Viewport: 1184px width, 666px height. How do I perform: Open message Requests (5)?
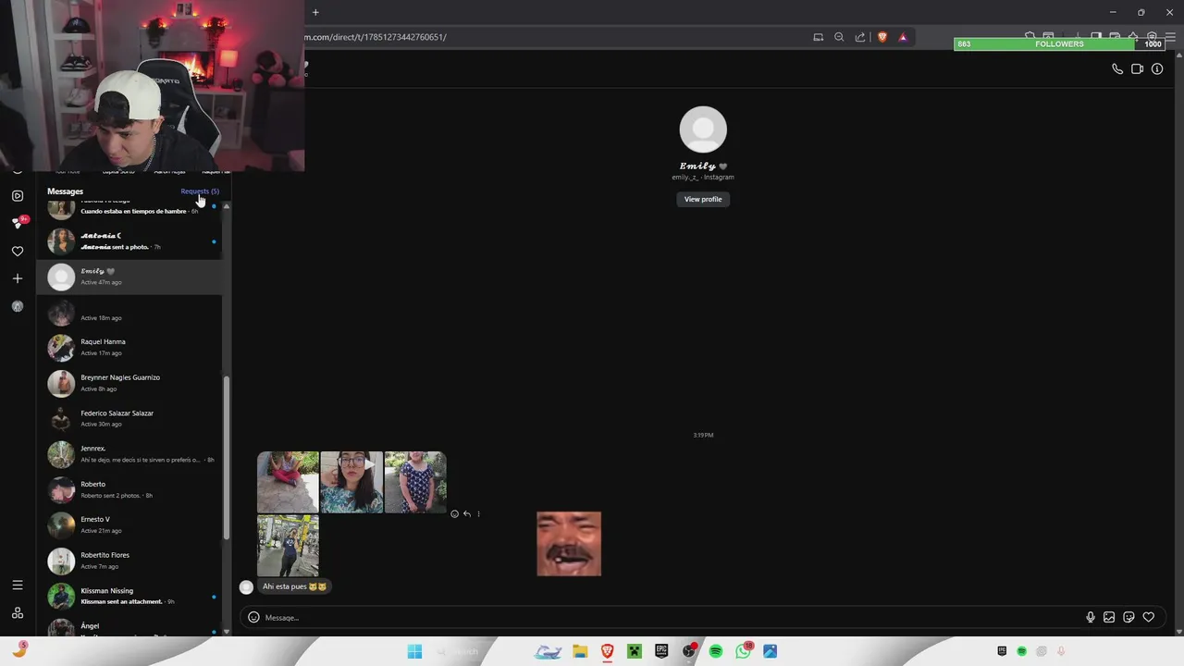(x=200, y=191)
